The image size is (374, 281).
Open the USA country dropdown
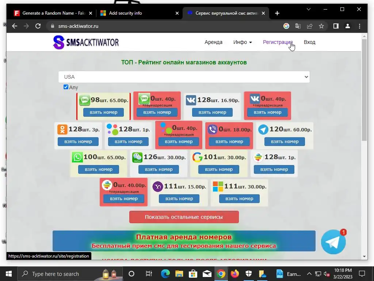[x=184, y=77]
